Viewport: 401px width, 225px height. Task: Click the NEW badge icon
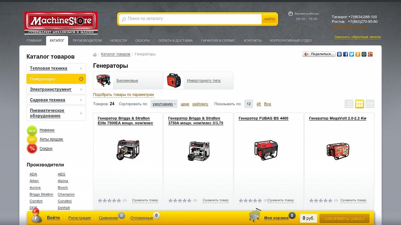click(32, 130)
